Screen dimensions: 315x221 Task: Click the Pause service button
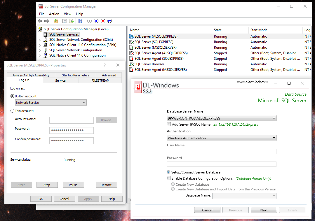[73, 185]
